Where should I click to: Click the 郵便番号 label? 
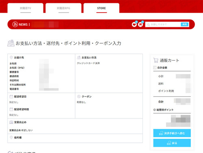(x=14, y=72)
